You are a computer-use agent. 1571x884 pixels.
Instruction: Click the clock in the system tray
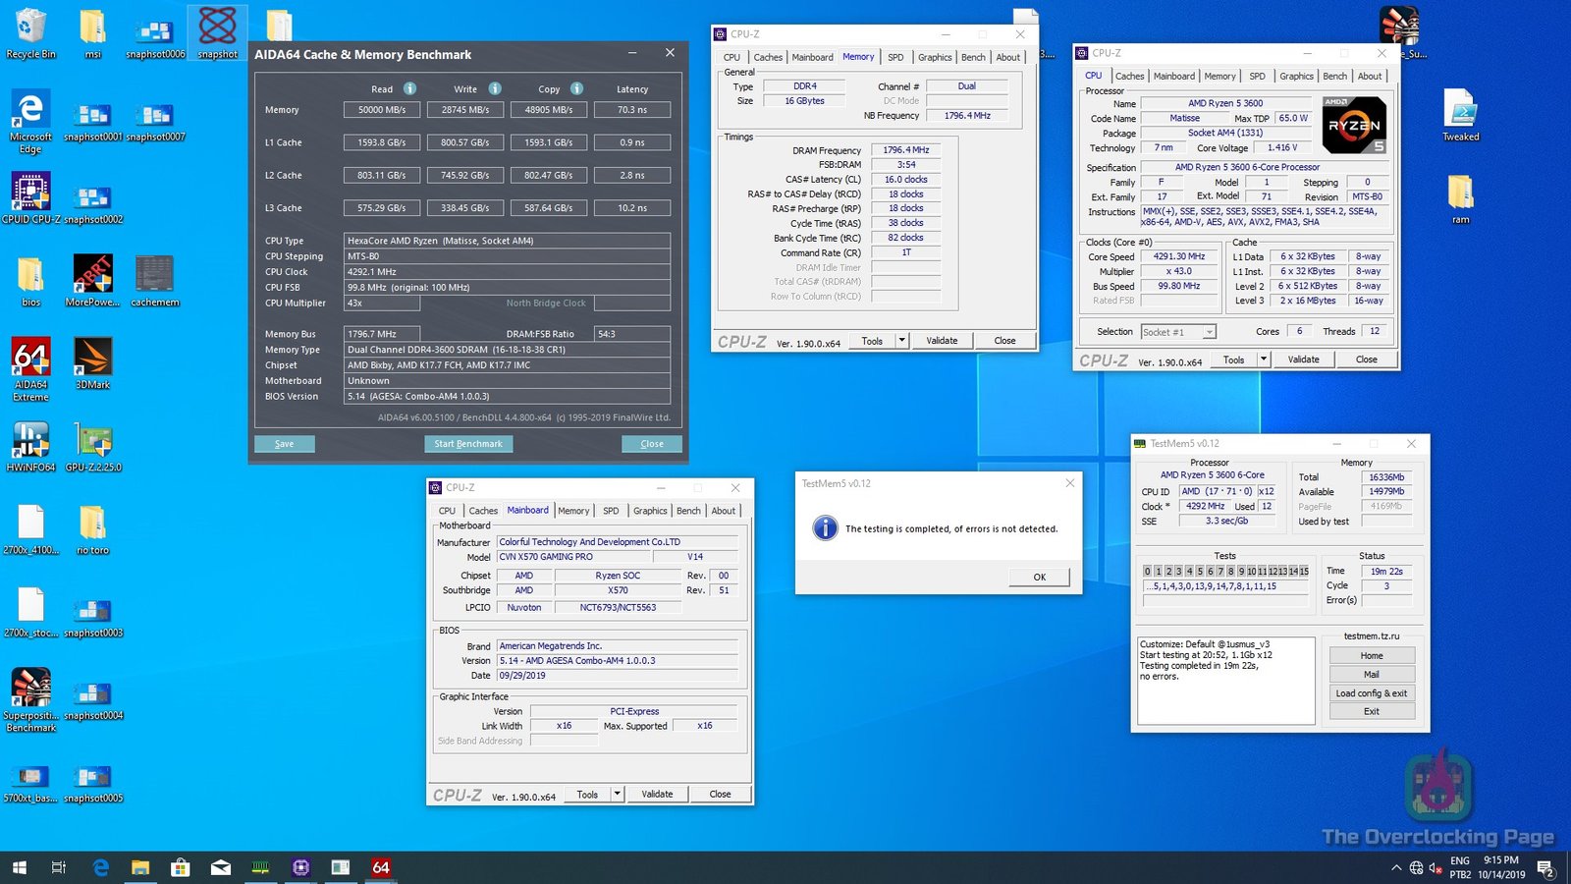[1500, 867]
